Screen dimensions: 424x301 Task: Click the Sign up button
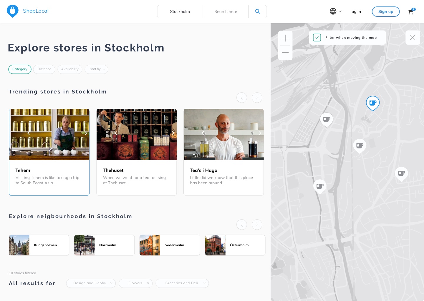385,11
